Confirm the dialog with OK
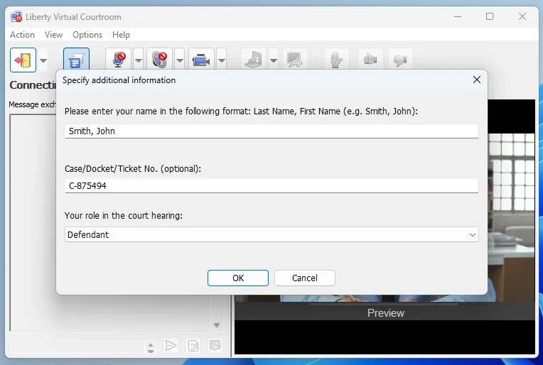The width and height of the screenshot is (543, 365). (x=238, y=278)
